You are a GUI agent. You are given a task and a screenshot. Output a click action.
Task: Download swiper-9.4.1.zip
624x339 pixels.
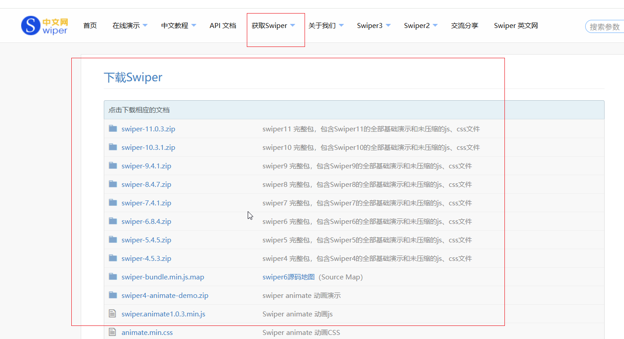click(146, 166)
